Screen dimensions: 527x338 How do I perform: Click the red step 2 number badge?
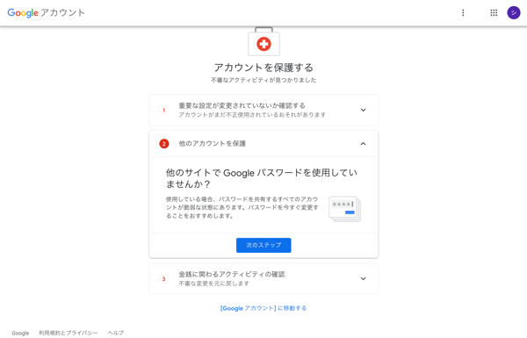(164, 144)
